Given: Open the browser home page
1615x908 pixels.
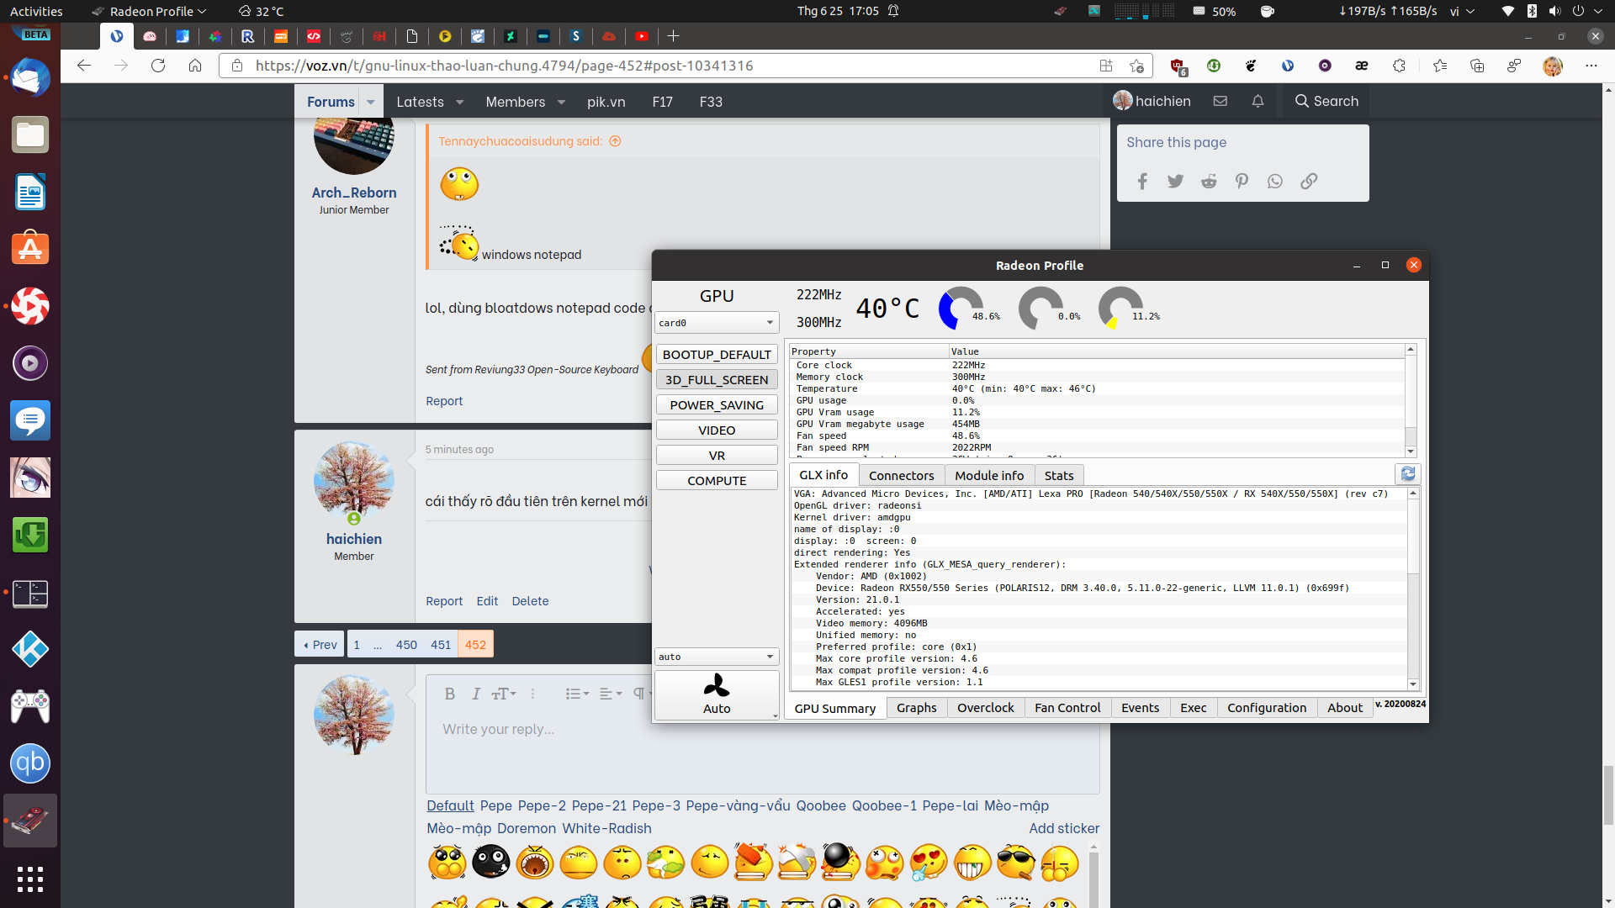Looking at the screenshot, I should pos(195,66).
